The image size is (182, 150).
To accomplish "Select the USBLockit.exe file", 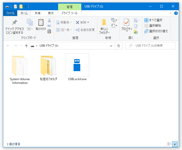I will point(77,67).
